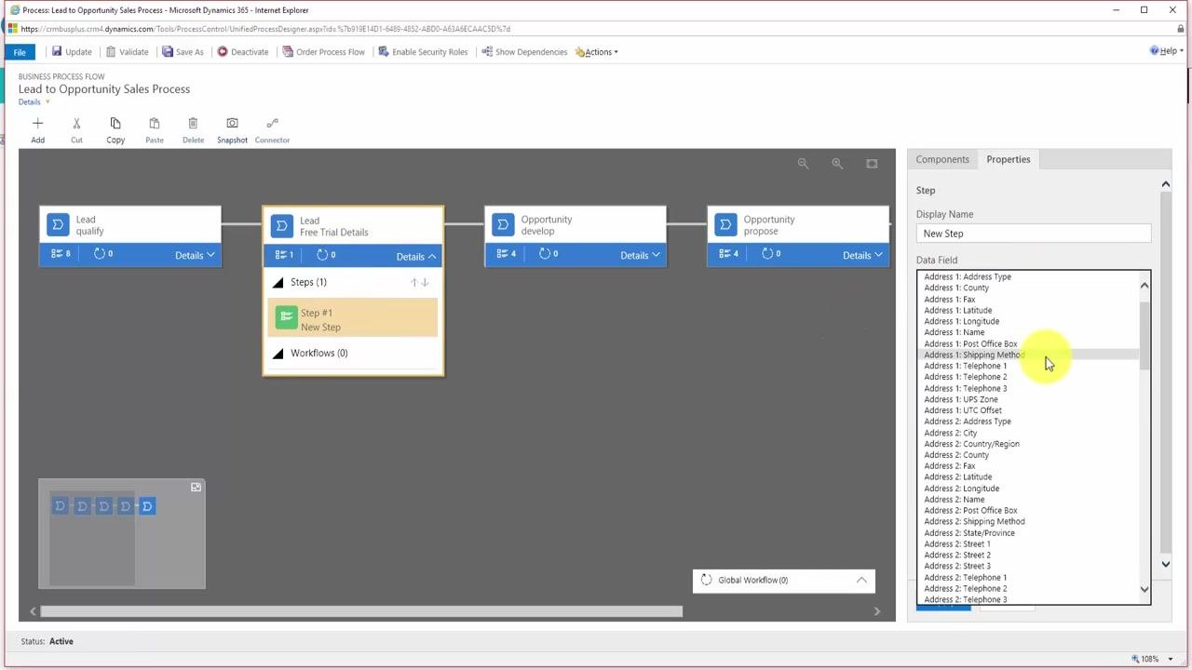1192x670 pixels.
Task: Collapse Details of Lead Free Trial Details stage
Action: click(416, 257)
